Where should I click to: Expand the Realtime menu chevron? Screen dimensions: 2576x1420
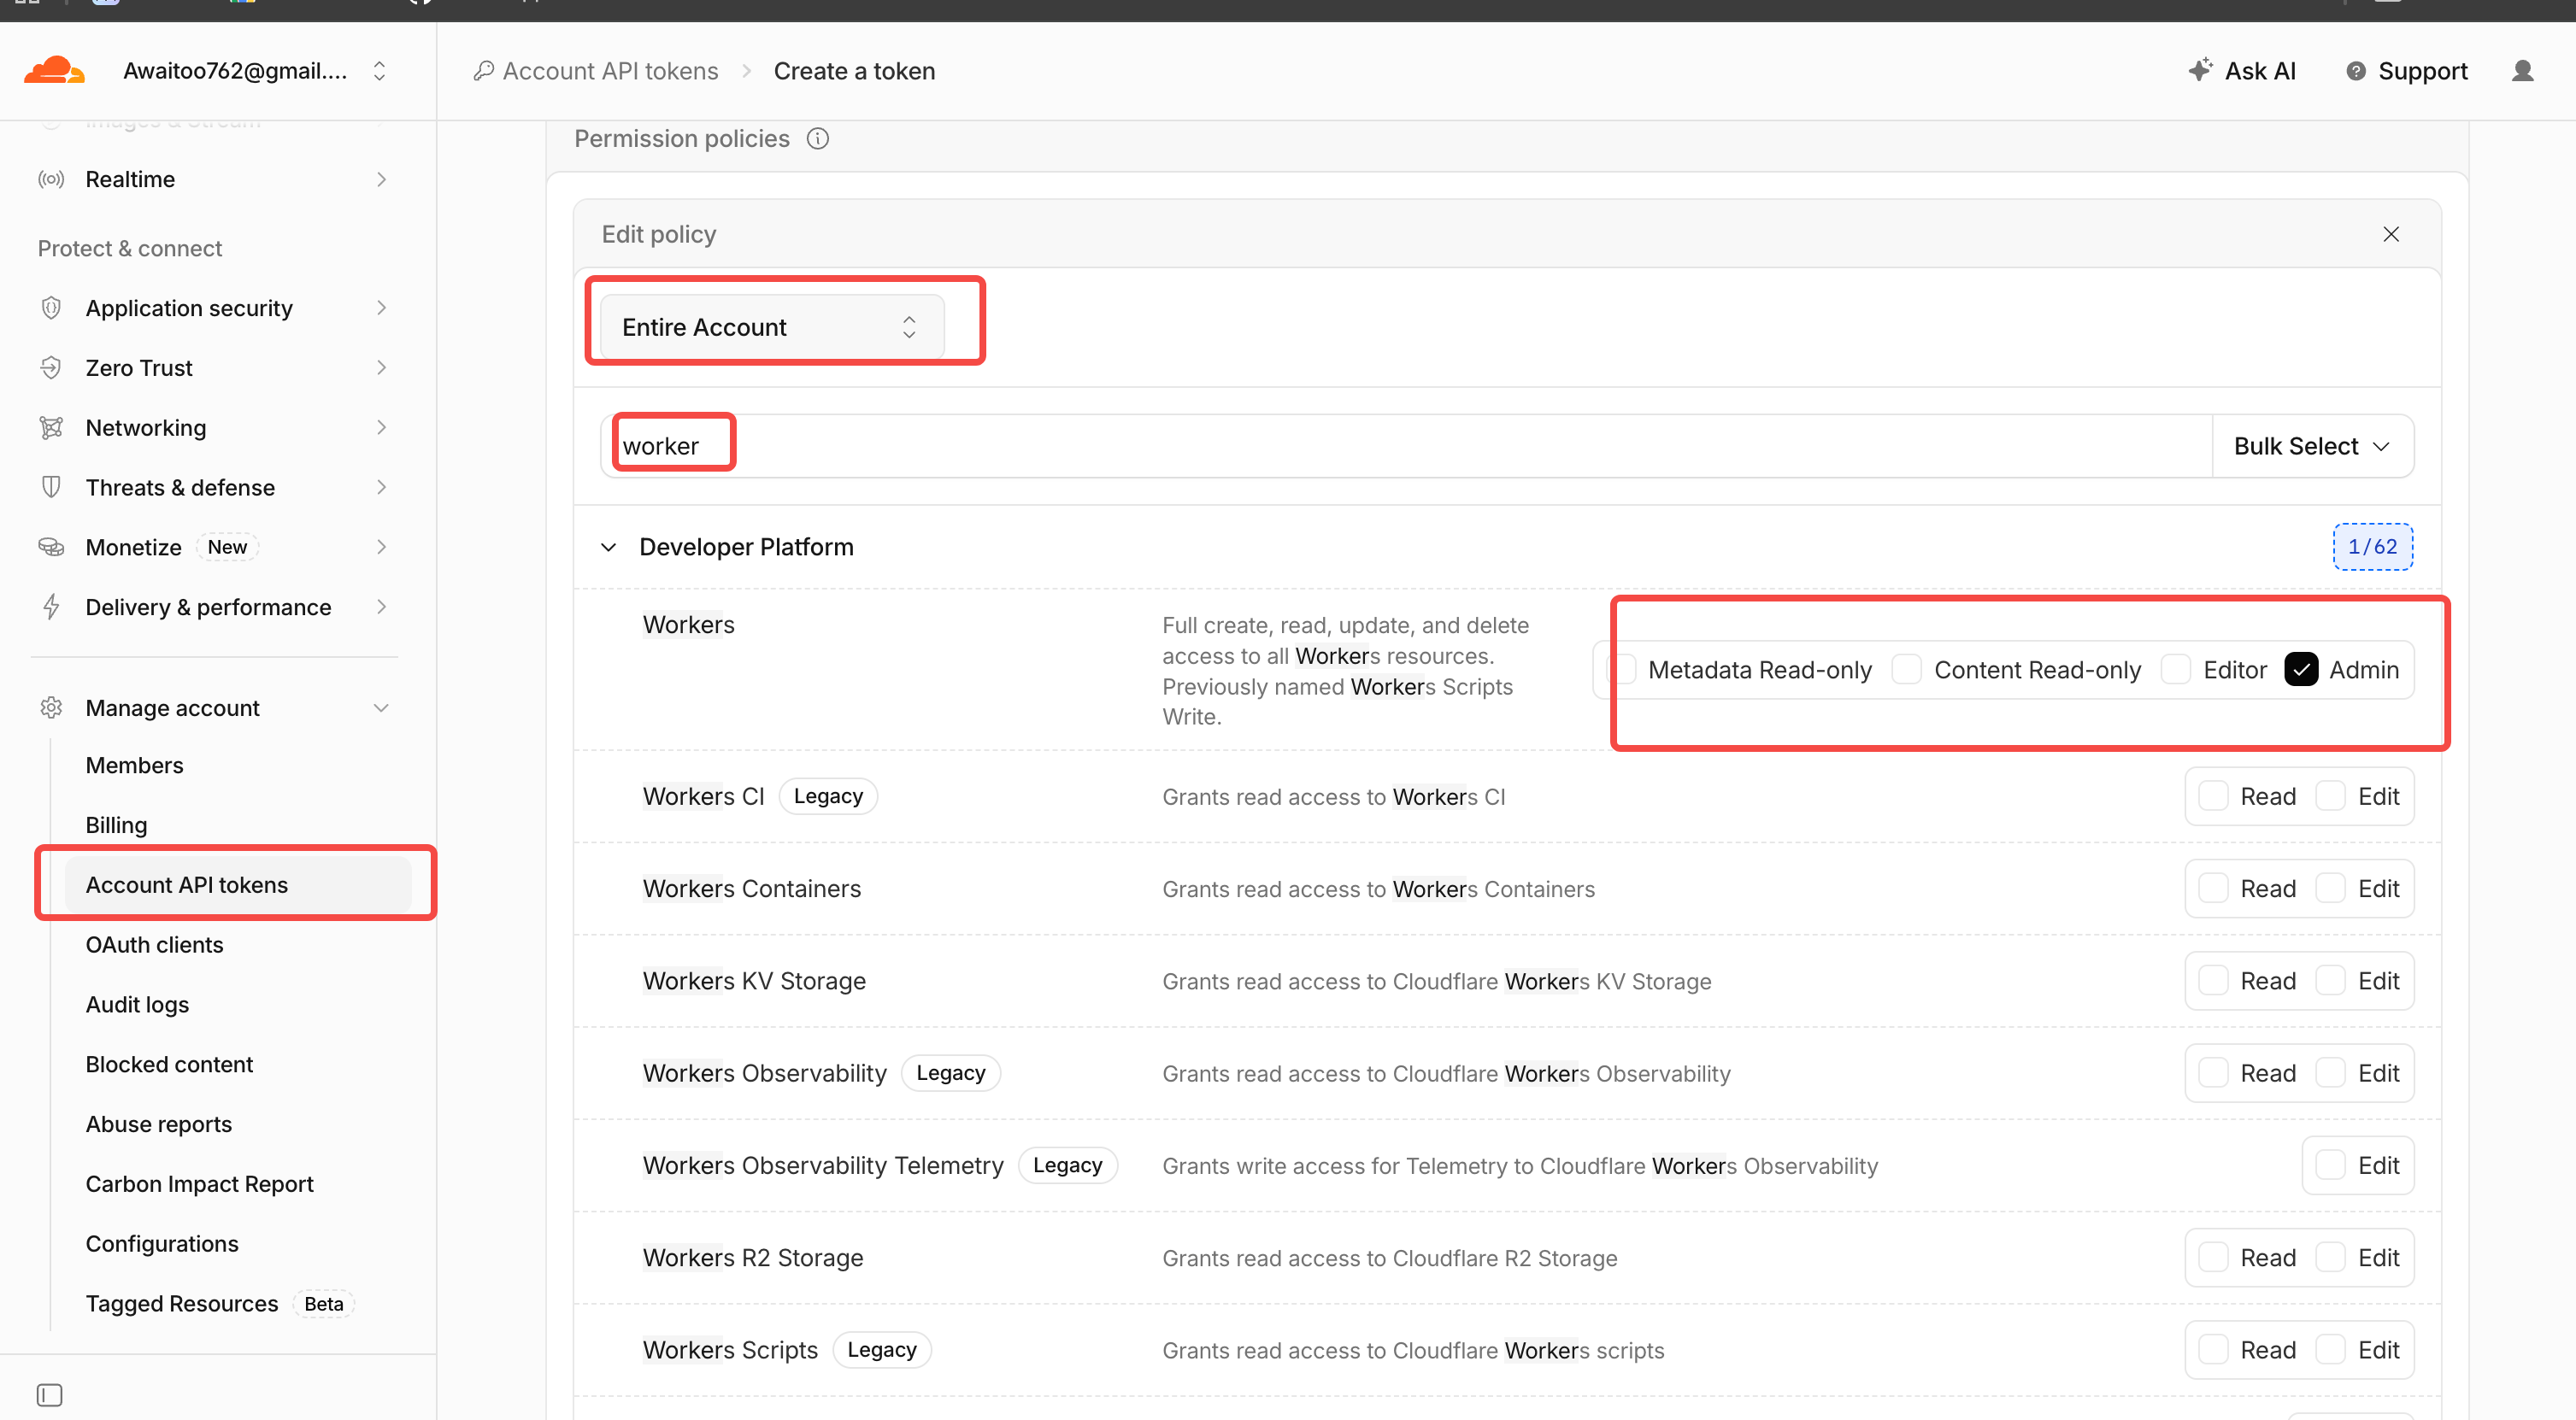pyautogui.click(x=381, y=179)
